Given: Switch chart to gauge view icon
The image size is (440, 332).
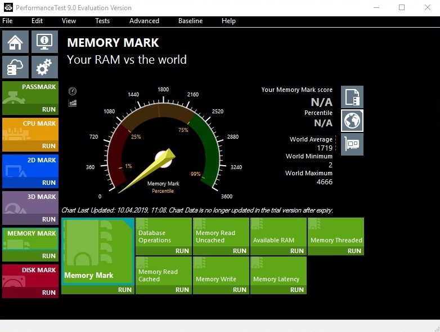Looking at the screenshot, I should pyautogui.click(x=73, y=91).
